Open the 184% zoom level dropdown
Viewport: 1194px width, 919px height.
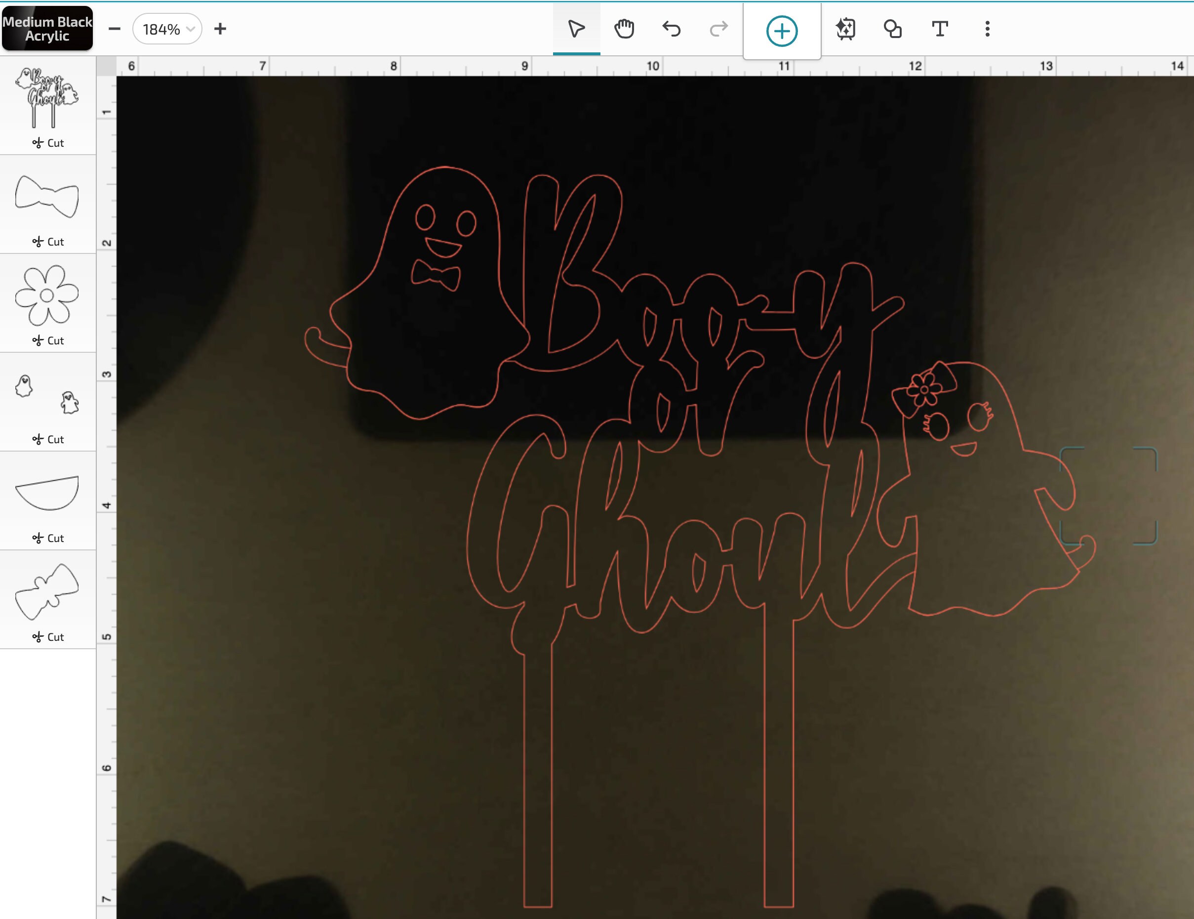[167, 29]
